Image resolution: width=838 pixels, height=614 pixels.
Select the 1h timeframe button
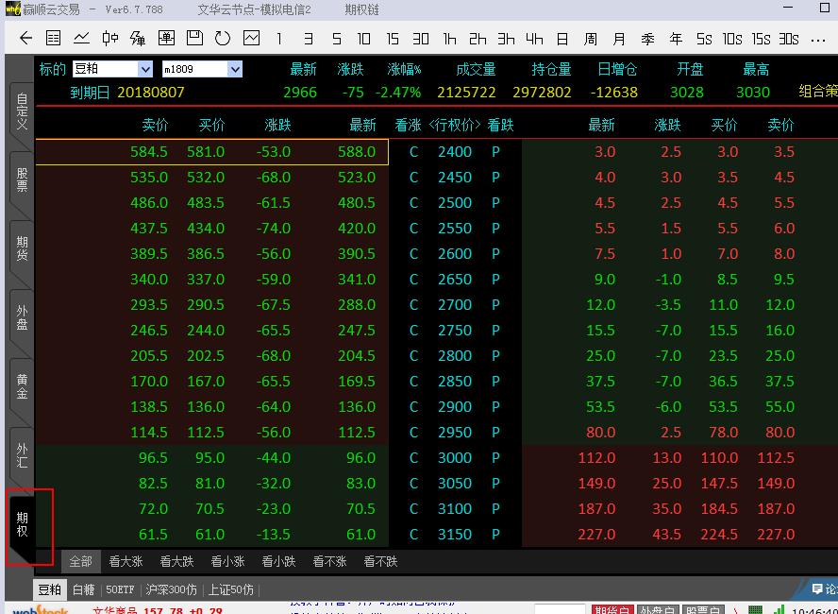click(449, 39)
